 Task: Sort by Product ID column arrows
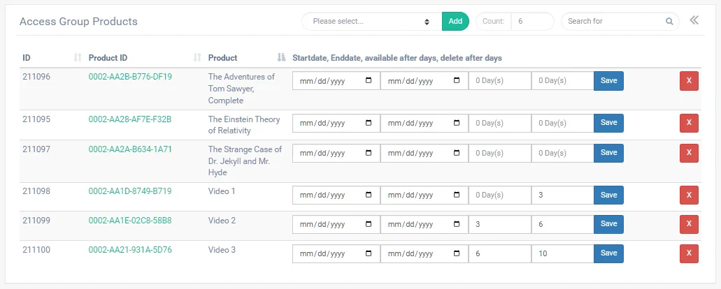[197, 58]
